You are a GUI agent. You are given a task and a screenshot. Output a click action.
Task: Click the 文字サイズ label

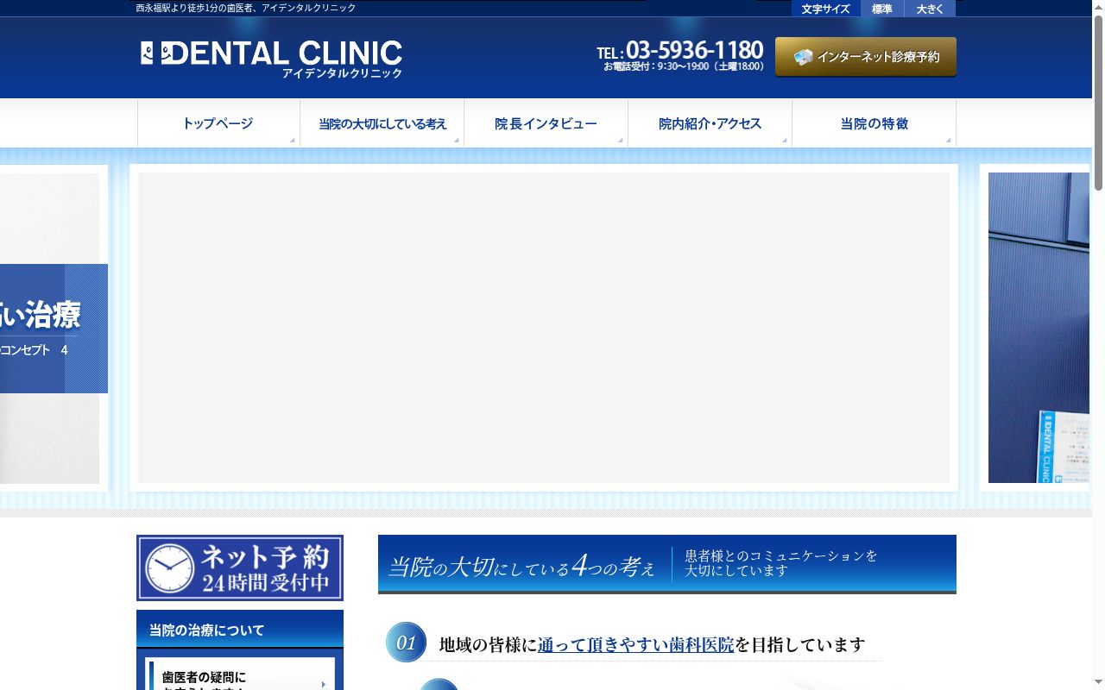pyautogui.click(x=825, y=9)
